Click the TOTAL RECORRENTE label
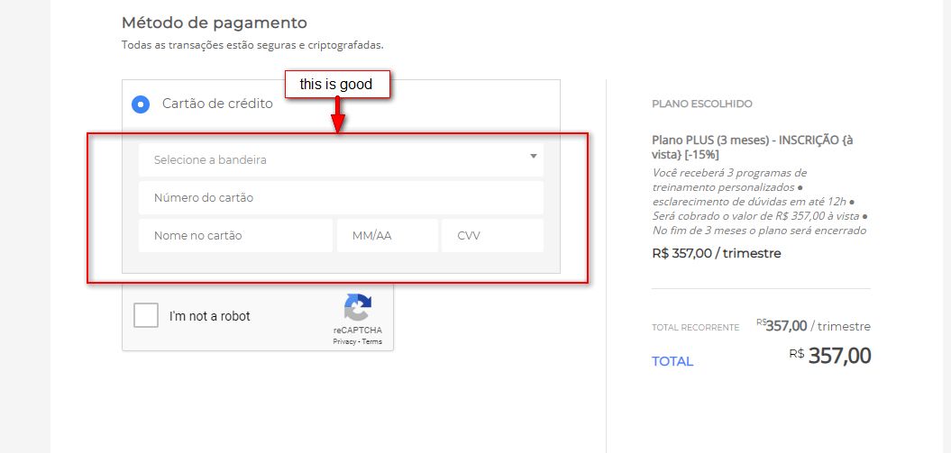This screenshot has width=951, height=453. coord(695,328)
